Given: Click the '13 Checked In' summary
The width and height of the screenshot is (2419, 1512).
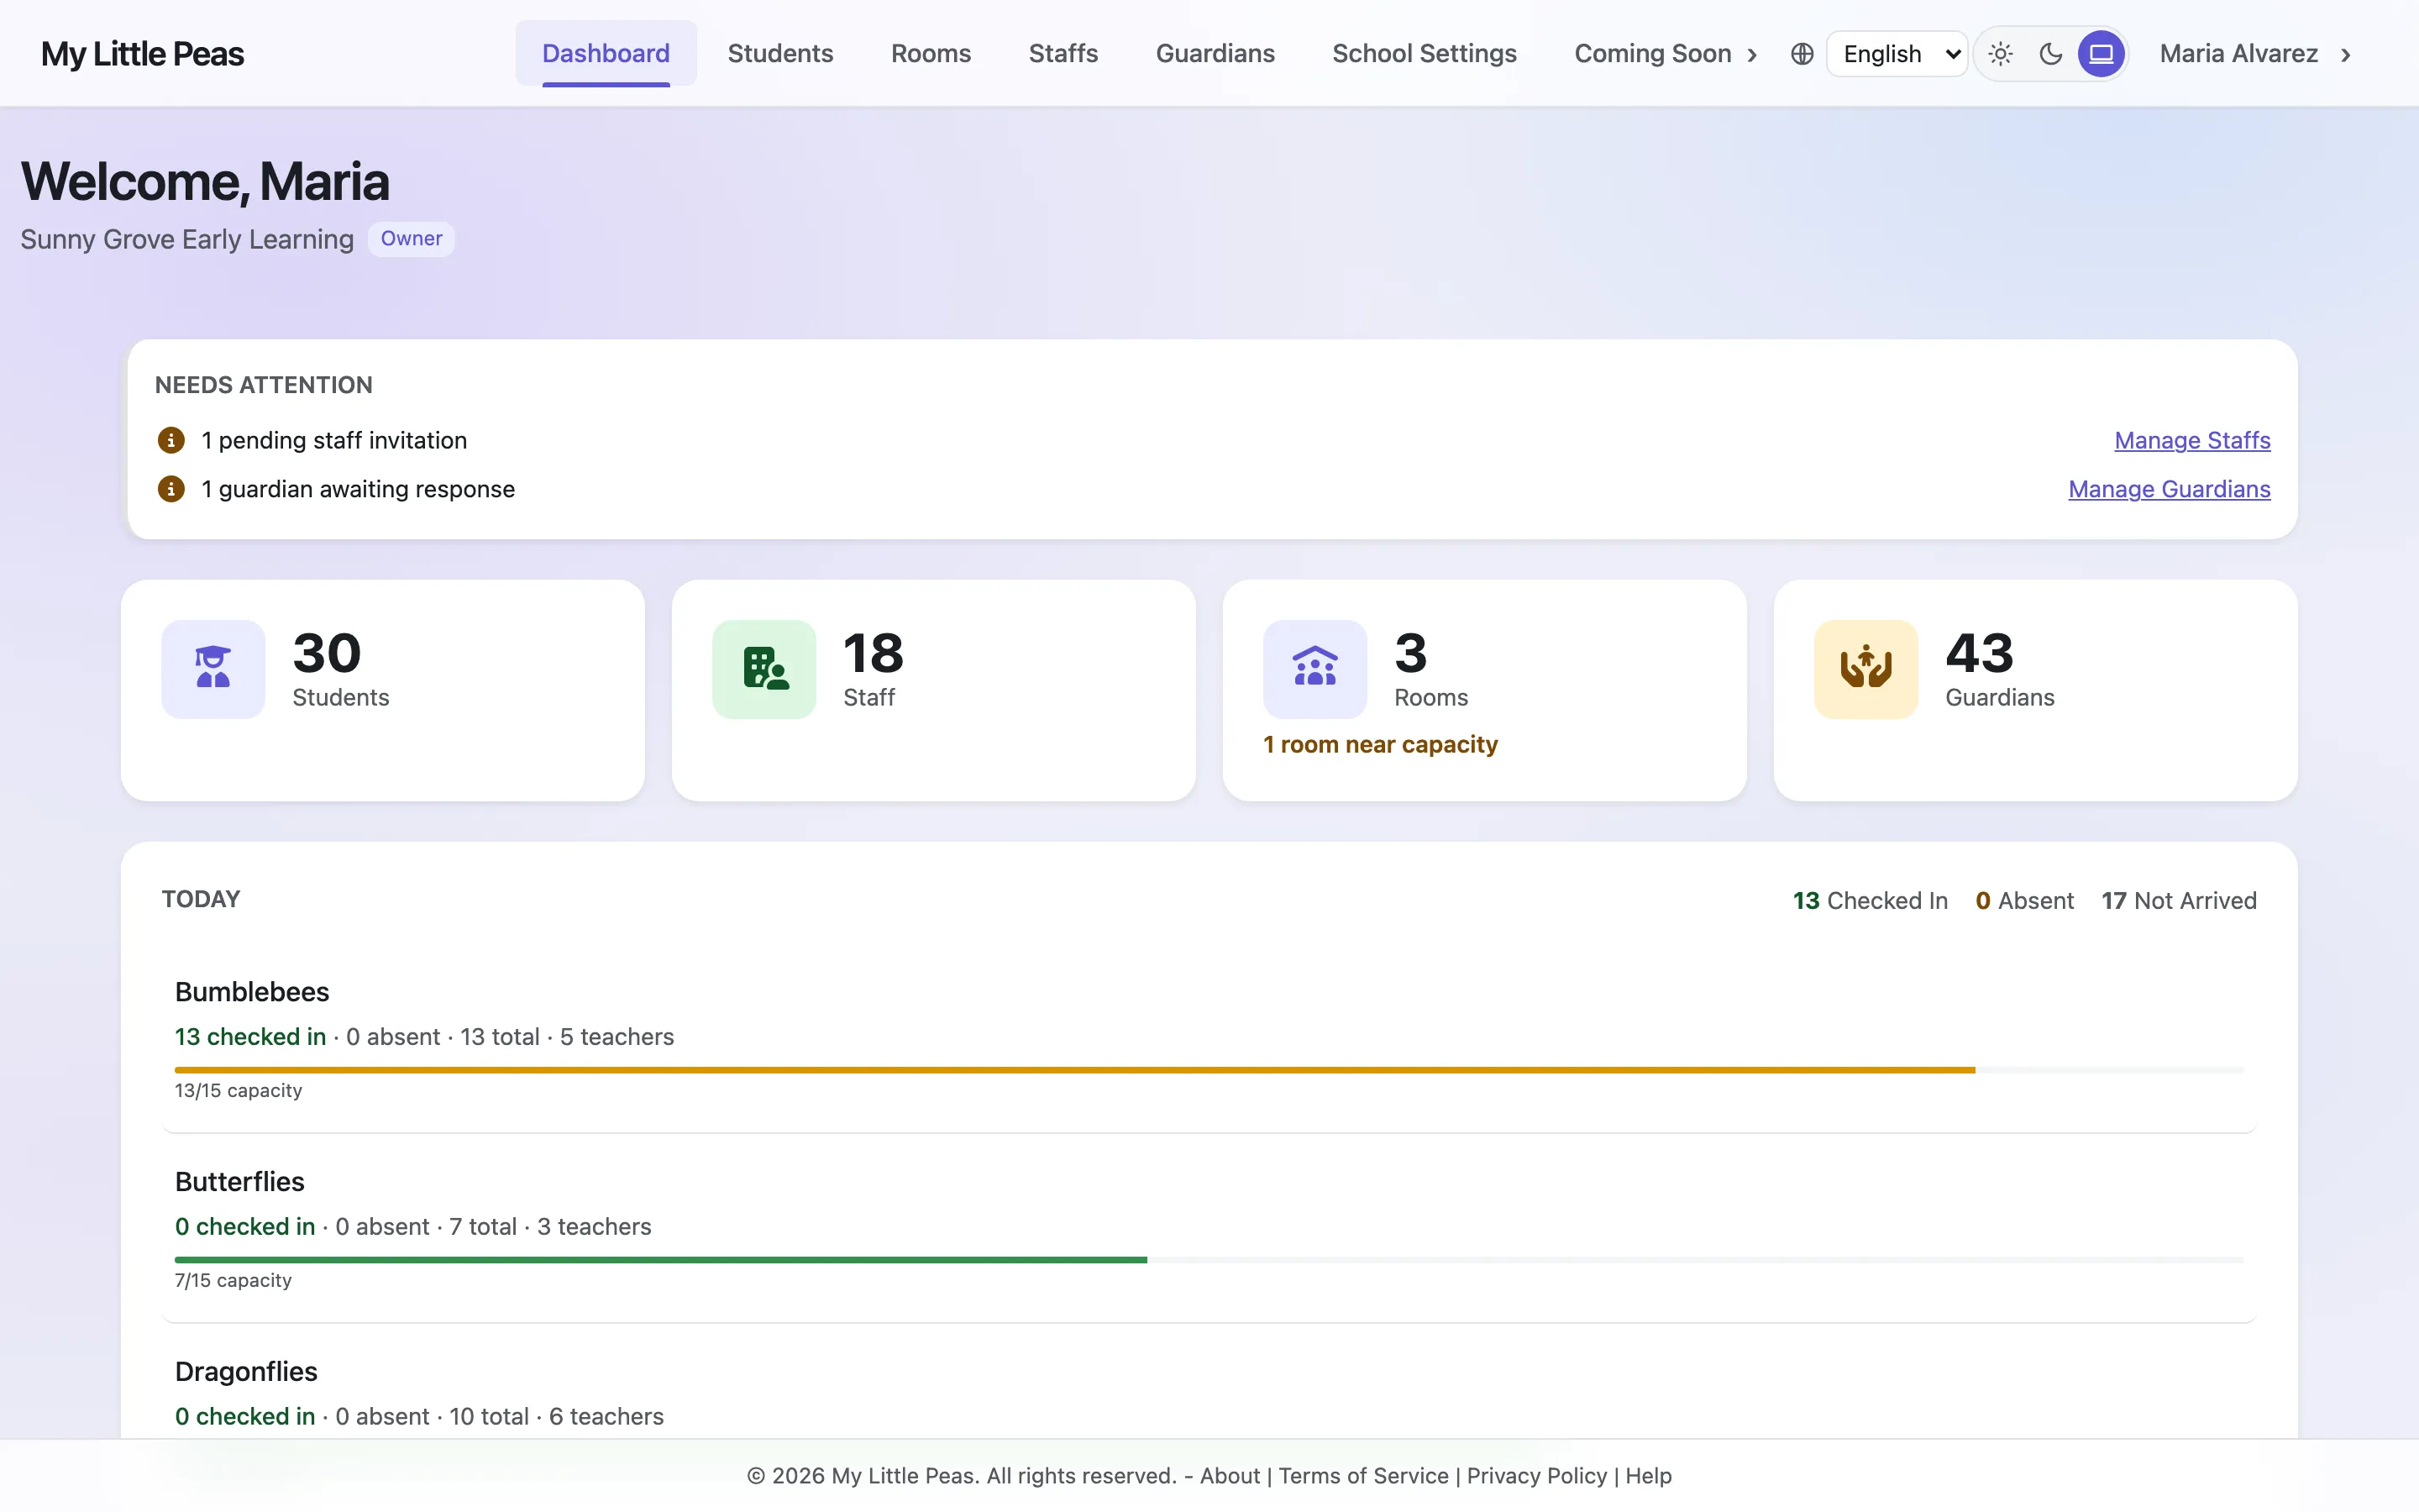Looking at the screenshot, I should 1871,901.
